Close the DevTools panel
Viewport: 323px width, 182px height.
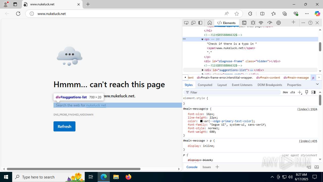pyautogui.click(x=317, y=23)
